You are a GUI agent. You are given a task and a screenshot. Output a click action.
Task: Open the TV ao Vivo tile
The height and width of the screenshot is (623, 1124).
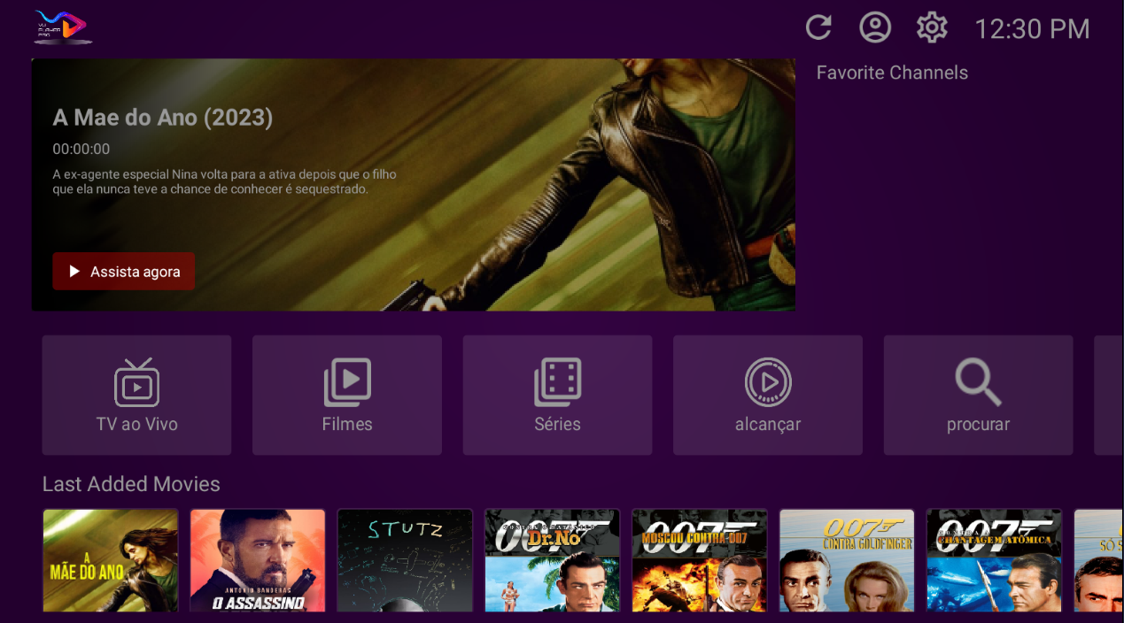tap(136, 395)
